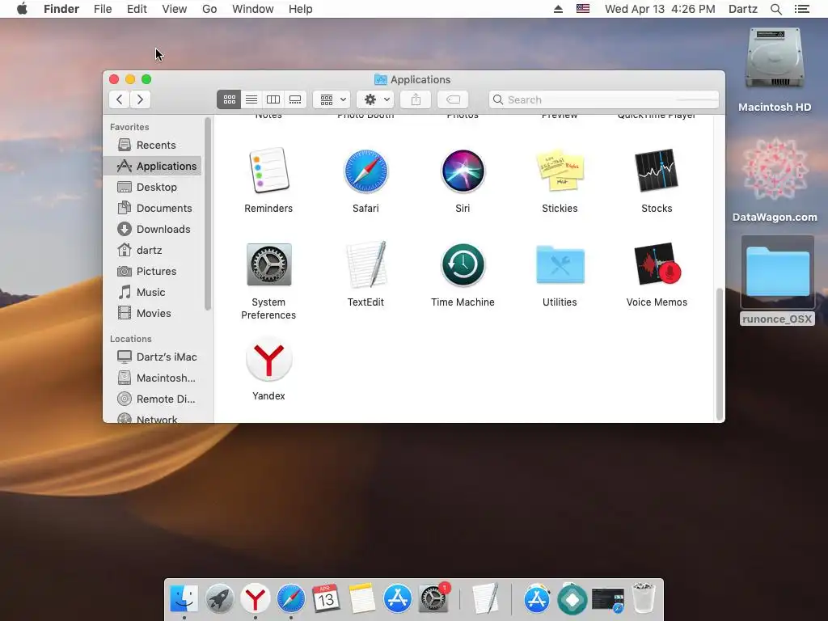Screen dimensions: 828x621
Task: Open Calendar icon in the Dock
Action: 326,599
